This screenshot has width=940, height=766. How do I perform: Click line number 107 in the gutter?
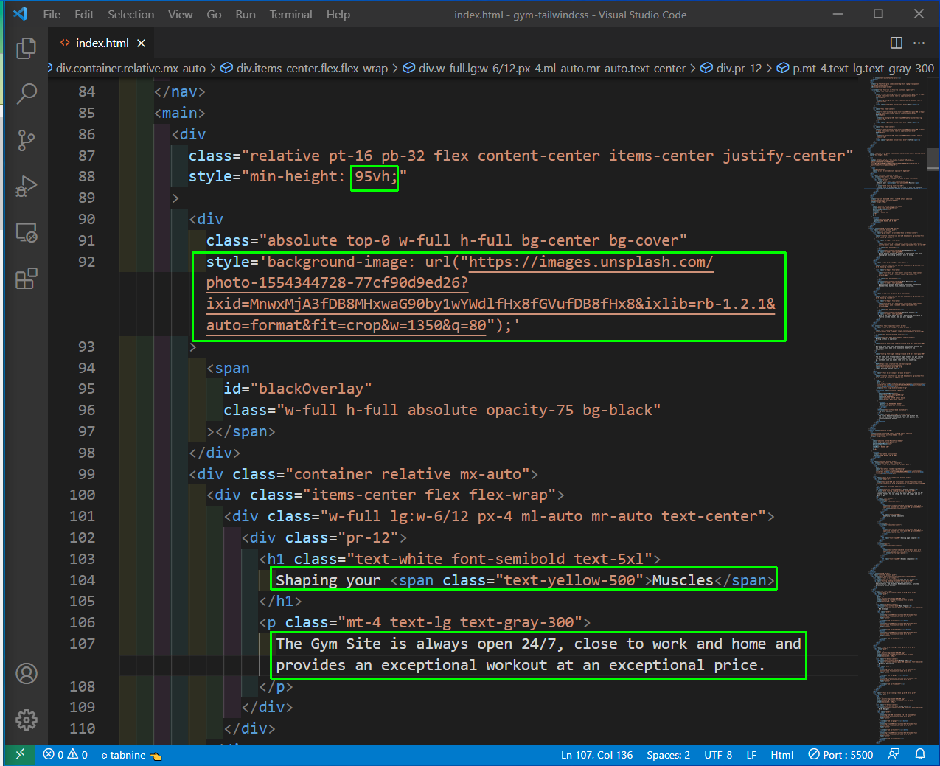pos(82,644)
